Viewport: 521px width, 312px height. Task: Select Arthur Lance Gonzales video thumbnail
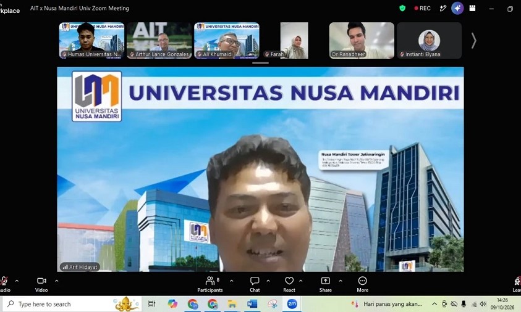[159, 41]
